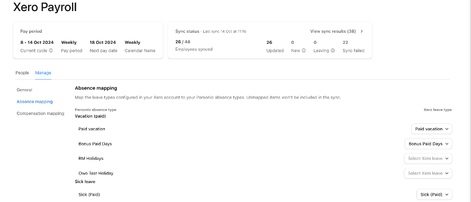This screenshot has width=471, height=202.
Task: Open the Absence mapping section
Action: click(34, 101)
